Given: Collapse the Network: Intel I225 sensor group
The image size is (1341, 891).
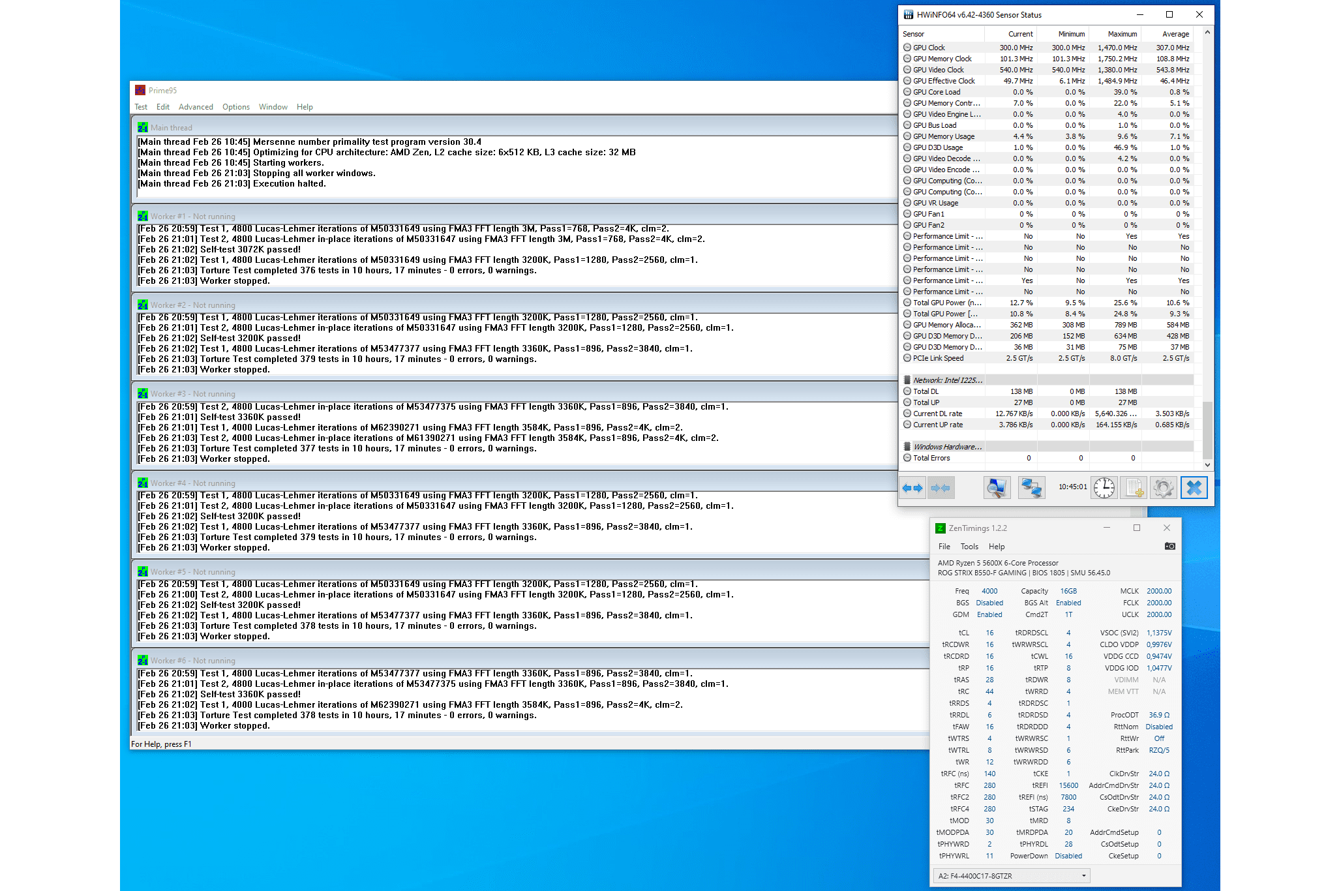Looking at the screenshot, I should [x=946, y=380].
